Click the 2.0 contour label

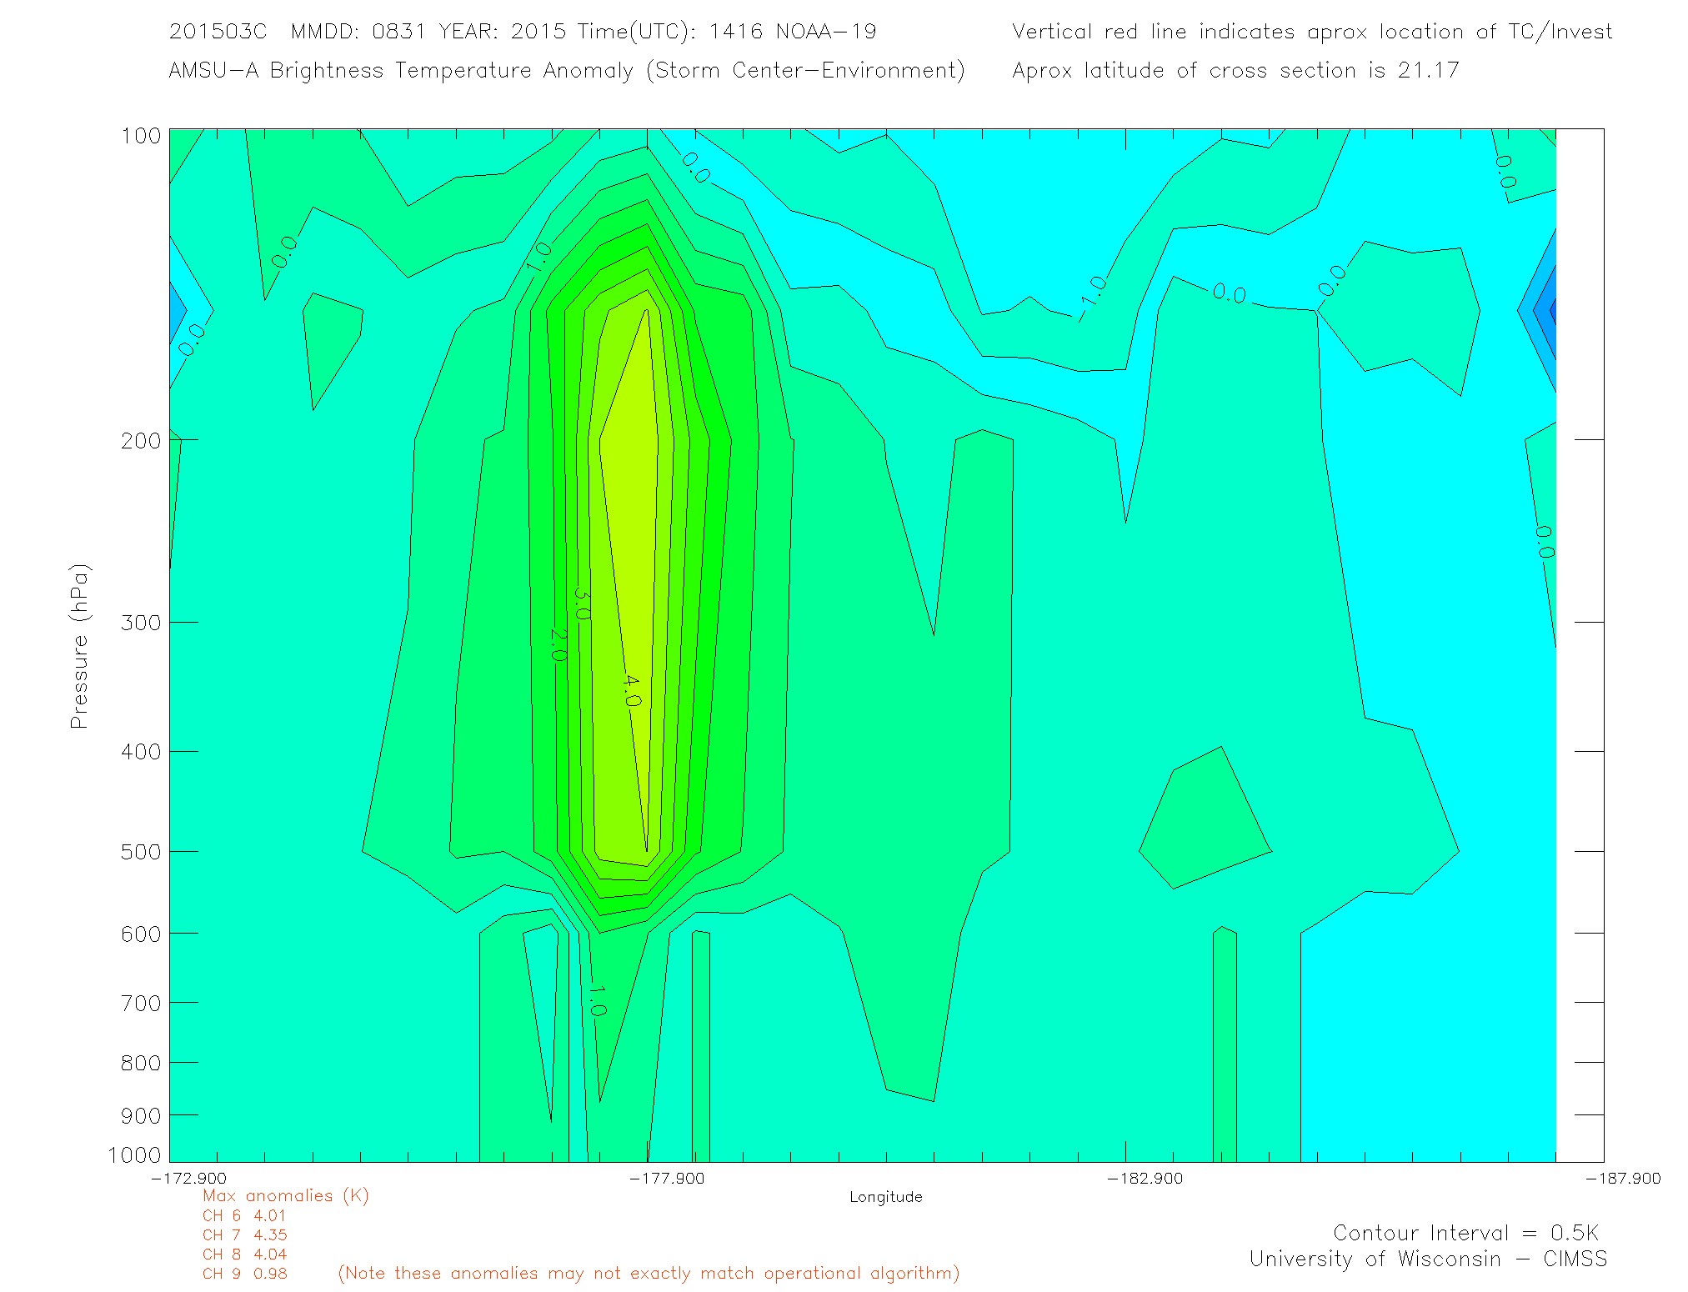point(558,644)
